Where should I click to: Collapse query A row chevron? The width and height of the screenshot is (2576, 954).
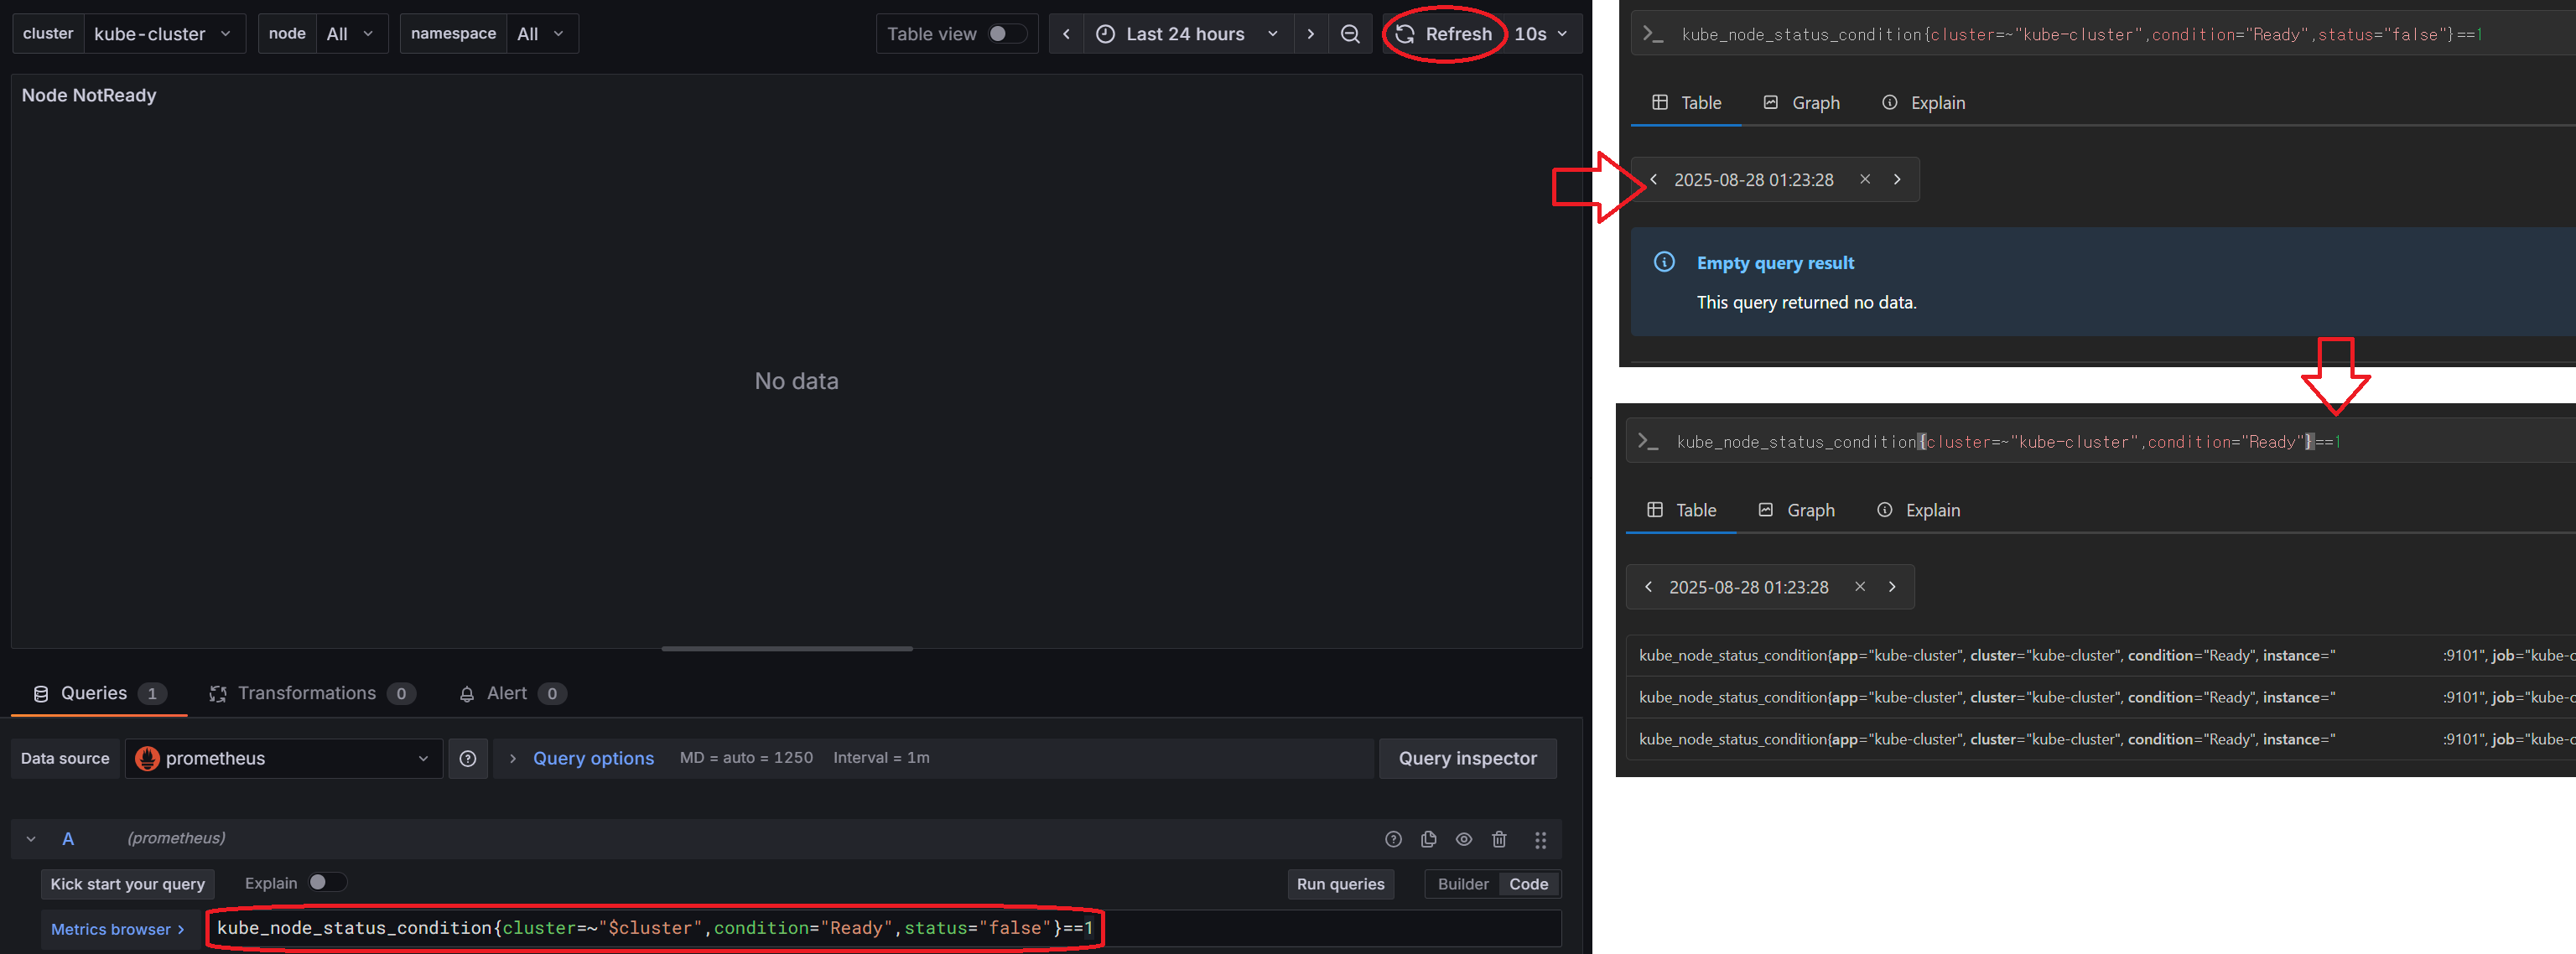pos(31,839)
